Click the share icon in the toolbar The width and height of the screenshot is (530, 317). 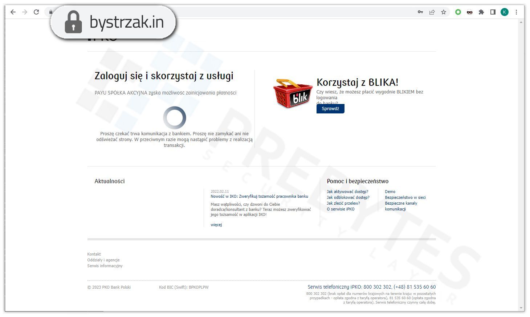point(432,12)
